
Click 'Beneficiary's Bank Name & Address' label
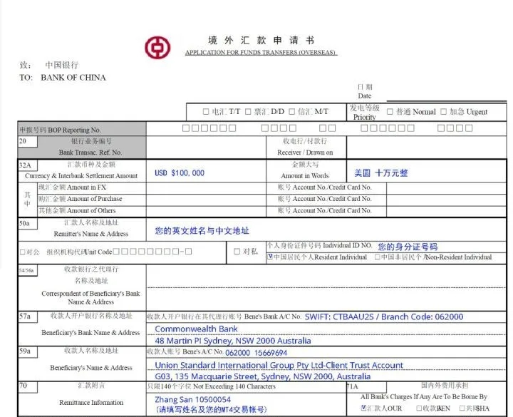pyautogui.click(x=90, y=333)
